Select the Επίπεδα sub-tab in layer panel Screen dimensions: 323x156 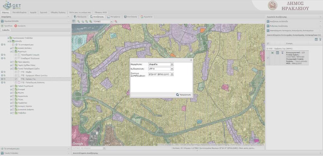pyautogui.click(x=6, y=30)
